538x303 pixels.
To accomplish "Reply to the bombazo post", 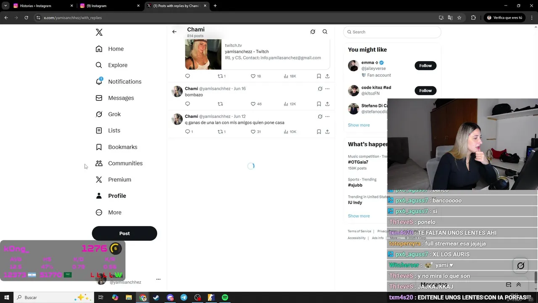I will coord(187,104).
